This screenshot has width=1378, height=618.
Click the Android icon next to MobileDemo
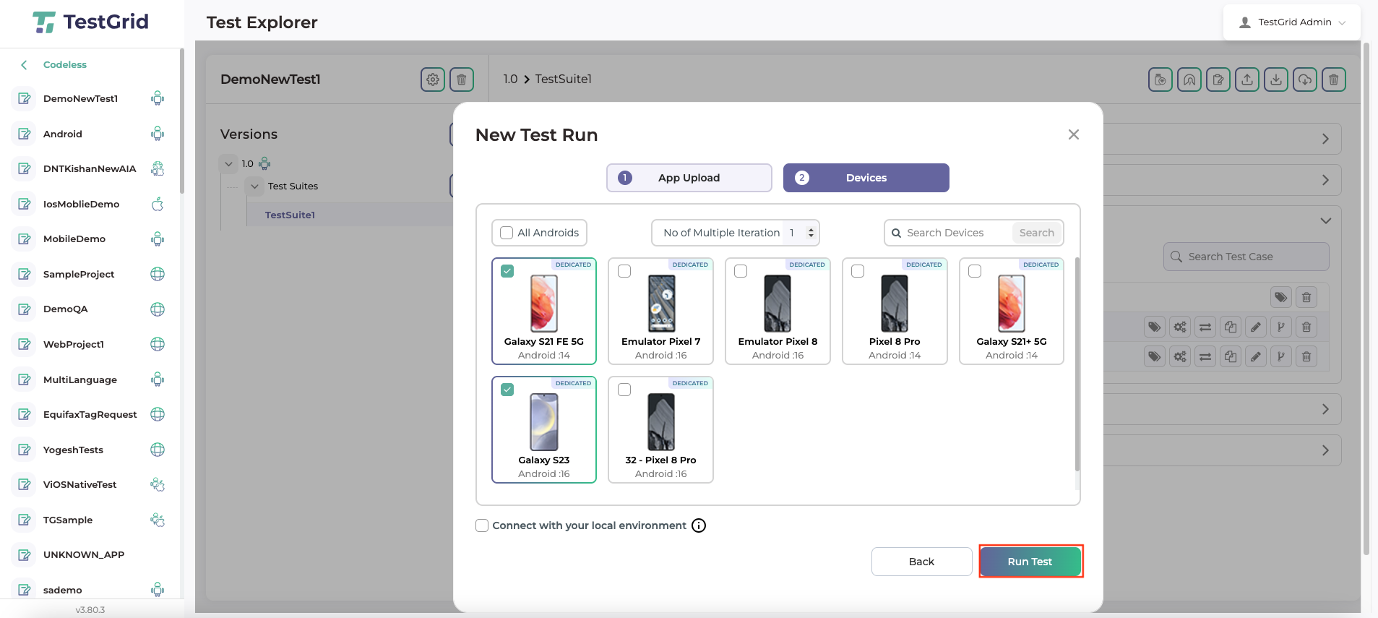158,239
